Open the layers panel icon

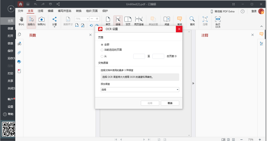pyautogui.click(x=19, y=62)
